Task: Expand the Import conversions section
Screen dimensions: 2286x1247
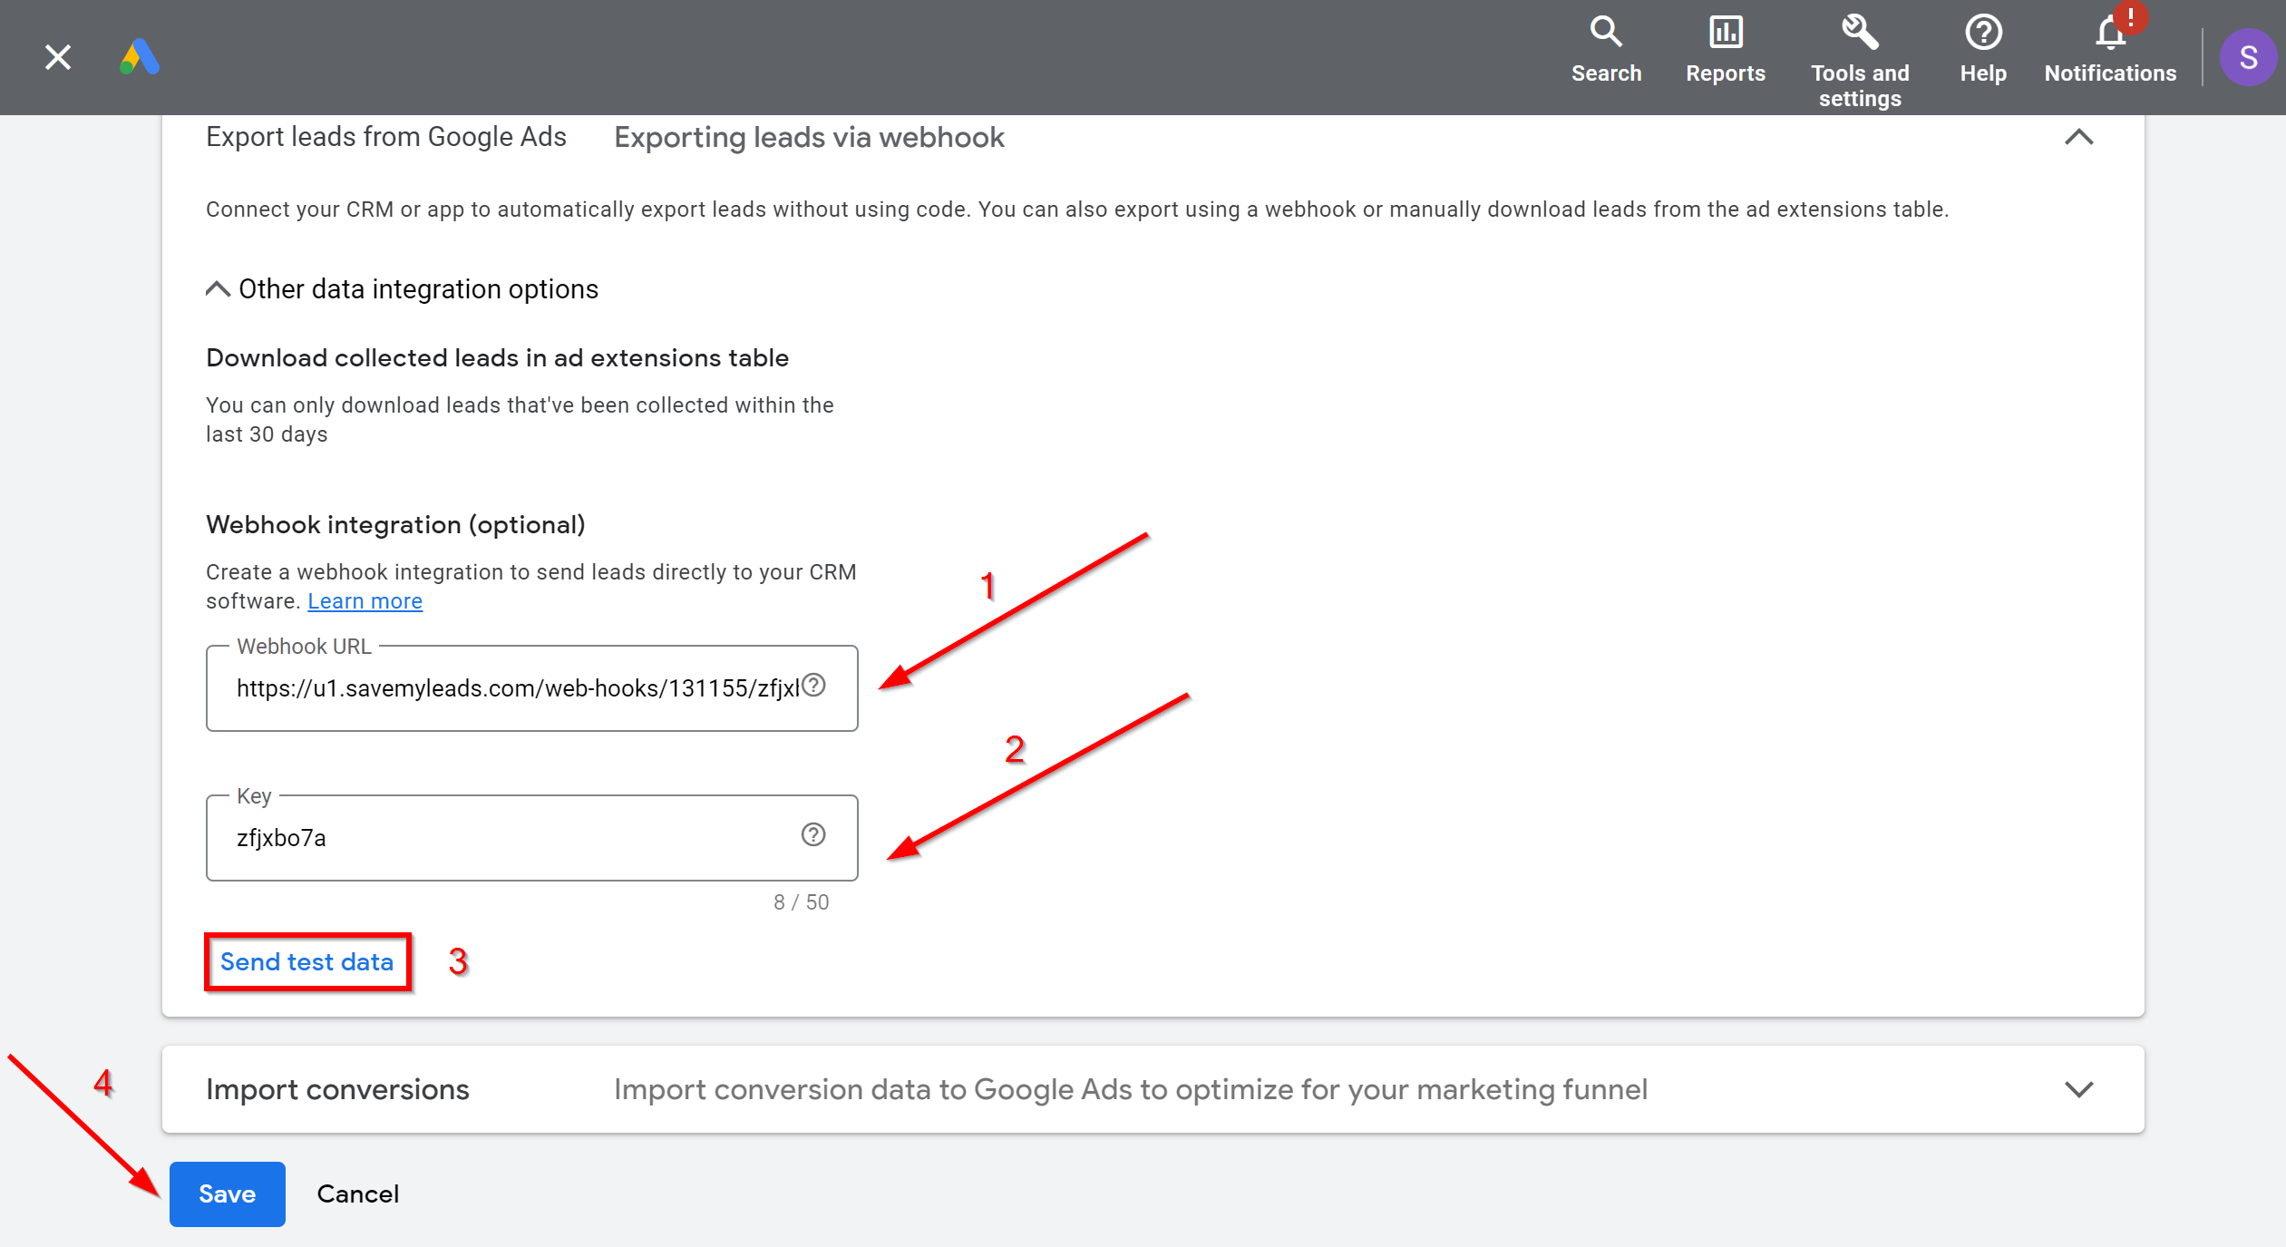Action: tap(2082, 1089)
